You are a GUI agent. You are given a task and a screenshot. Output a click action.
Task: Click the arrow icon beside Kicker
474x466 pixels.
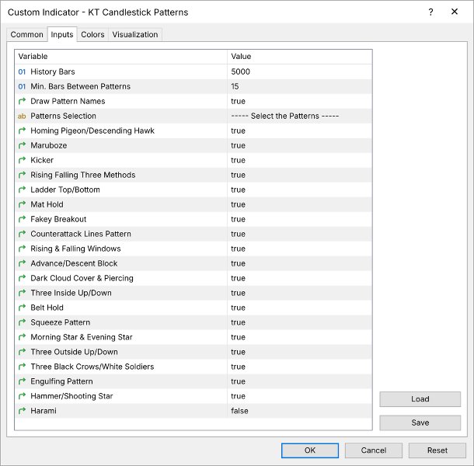point(22,160)
